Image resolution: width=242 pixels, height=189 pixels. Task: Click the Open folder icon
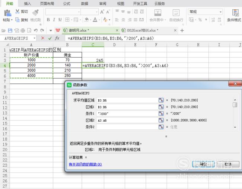click(3, 31)
